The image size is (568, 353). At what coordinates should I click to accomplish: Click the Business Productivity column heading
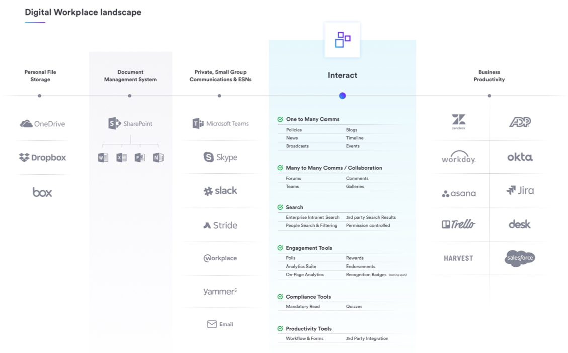[489, 76]
